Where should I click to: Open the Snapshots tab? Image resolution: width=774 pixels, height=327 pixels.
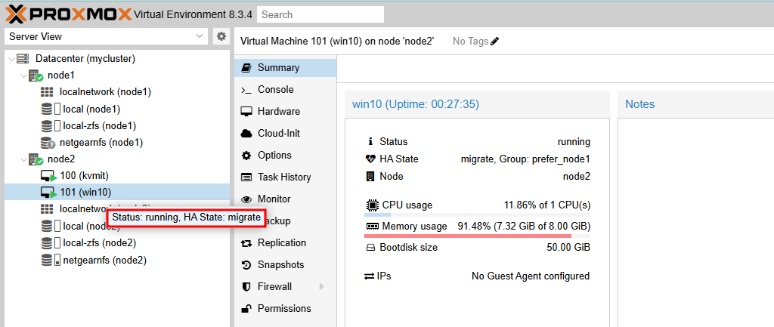coord(285,265)
